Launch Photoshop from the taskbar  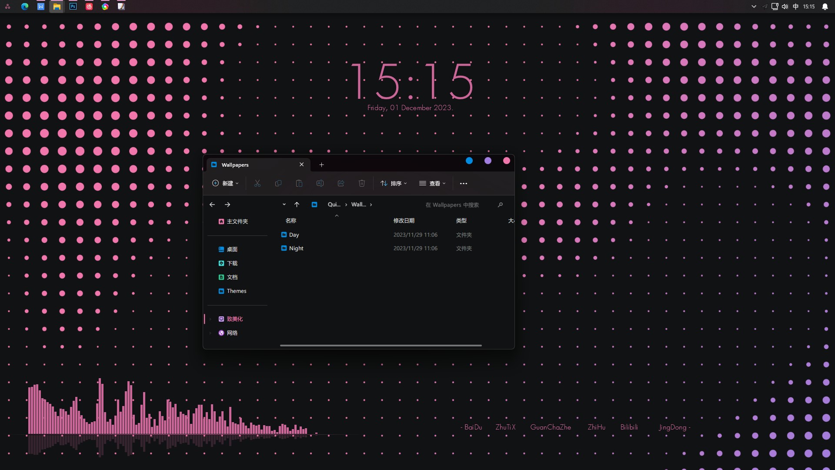pyautogui.click(x=73, y=7)
